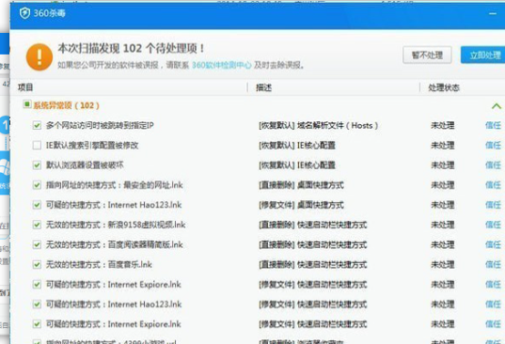Click 未处理 status of the Hosts row
The width and height of the screenshot is (505, 344).
(x=443, y=125)
